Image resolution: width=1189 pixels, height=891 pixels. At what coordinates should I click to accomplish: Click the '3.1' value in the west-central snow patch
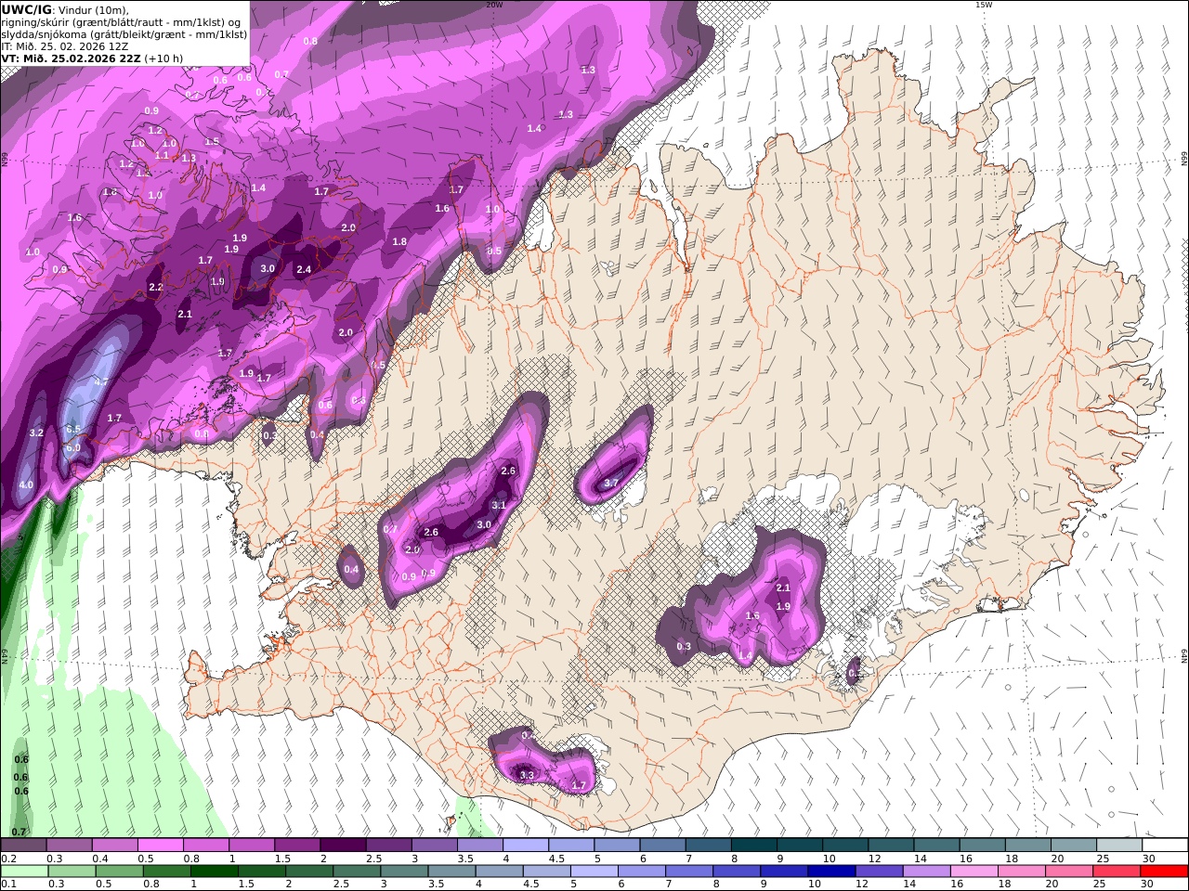(x=499, y=505)
